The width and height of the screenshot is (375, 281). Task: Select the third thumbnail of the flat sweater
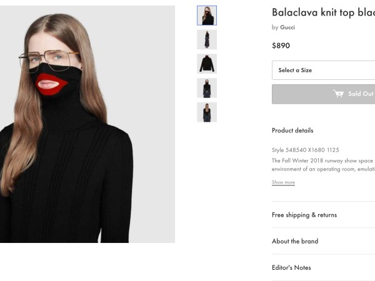(x=207, y=64)
